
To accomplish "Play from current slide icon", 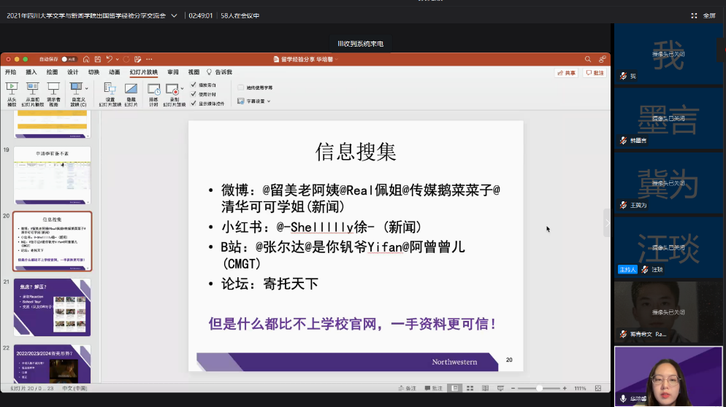I will click(x=33, y=89).
